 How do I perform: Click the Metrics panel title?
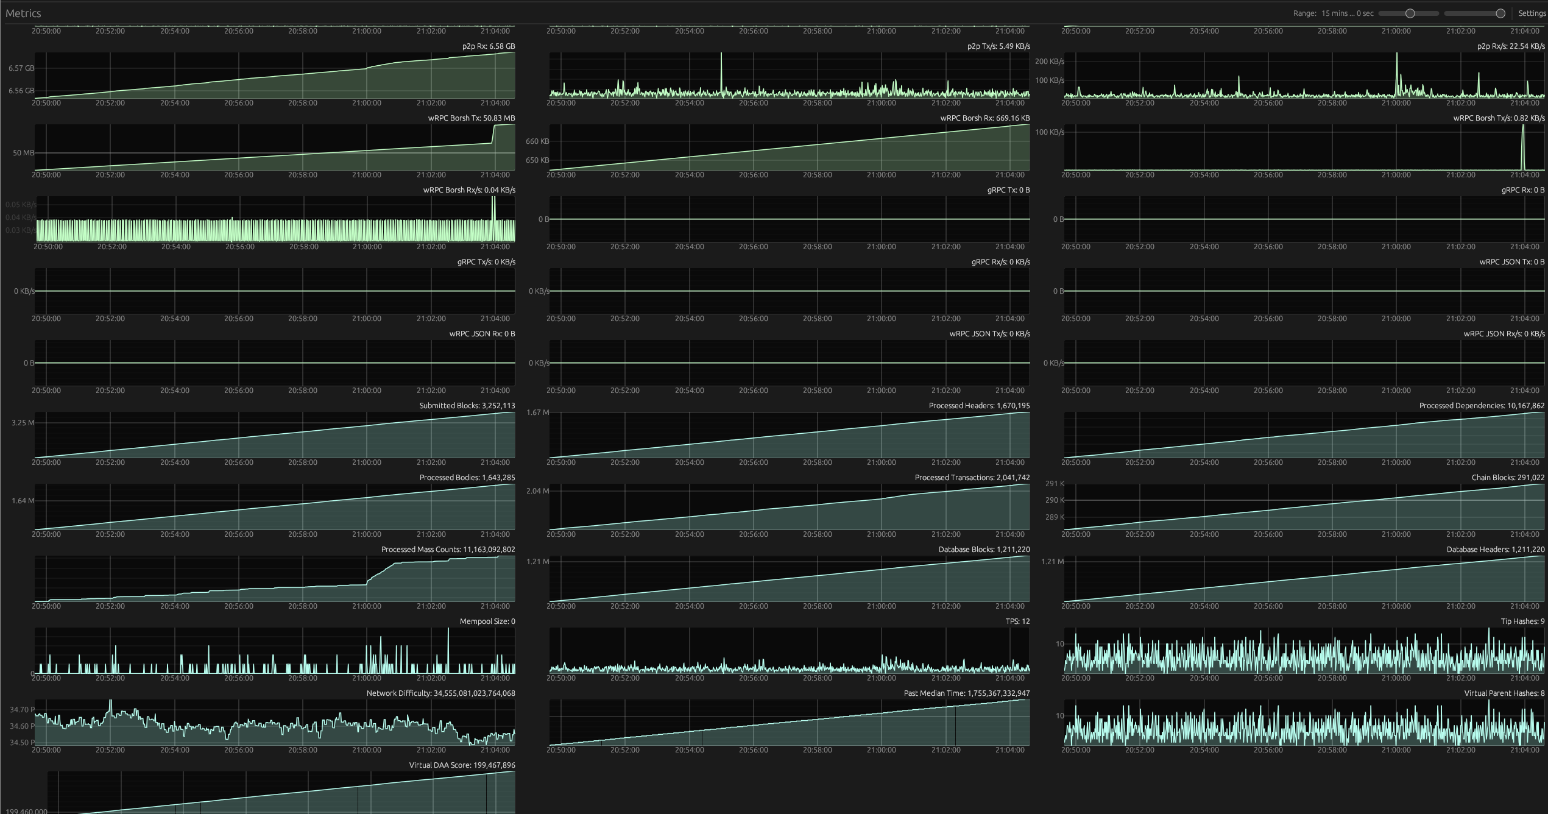click(x=23, y=13)
